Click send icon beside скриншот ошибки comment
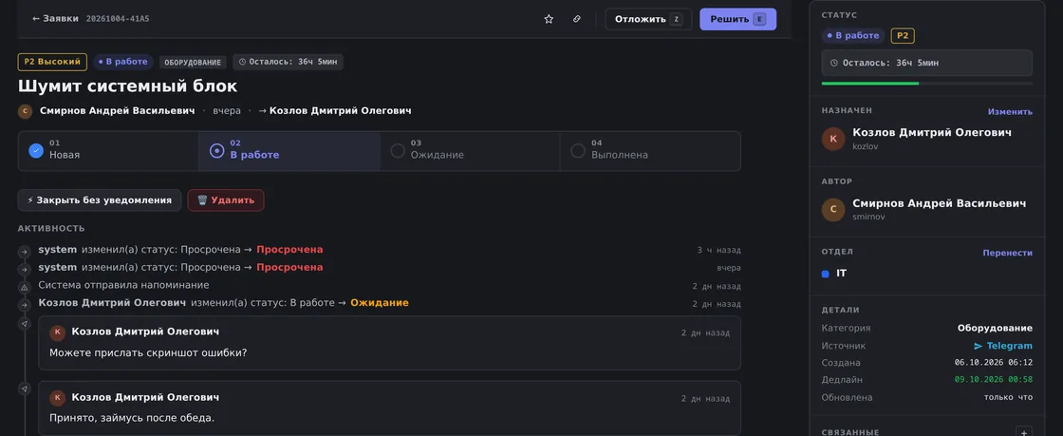This screenshot has height=436, width=1063. point(25,324)
